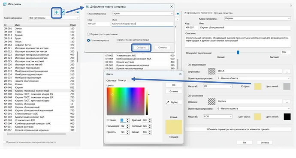This screenshot has height=158, width=296.
Task: Select row ИЗ-033 Мембрана водонепроницаемая
Action: click(39, 71)
